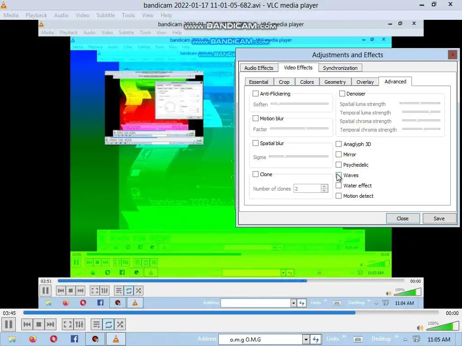The height and width of the screenshot is (346, 462).
Task: Click Firefox icon on the recorded inner taskbar
Action: 65,303
